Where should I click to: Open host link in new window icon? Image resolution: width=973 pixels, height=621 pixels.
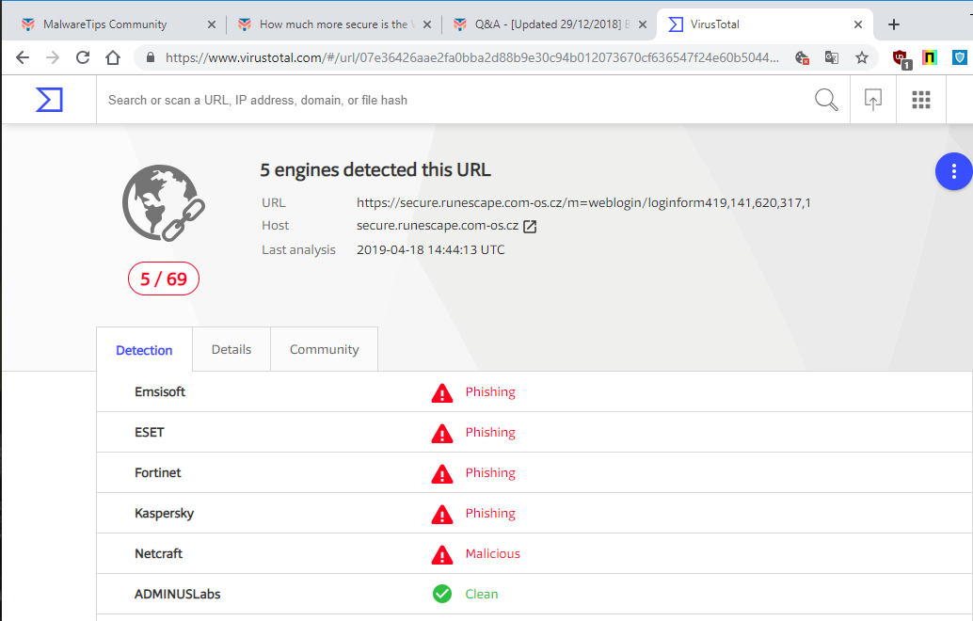[531, 226]
